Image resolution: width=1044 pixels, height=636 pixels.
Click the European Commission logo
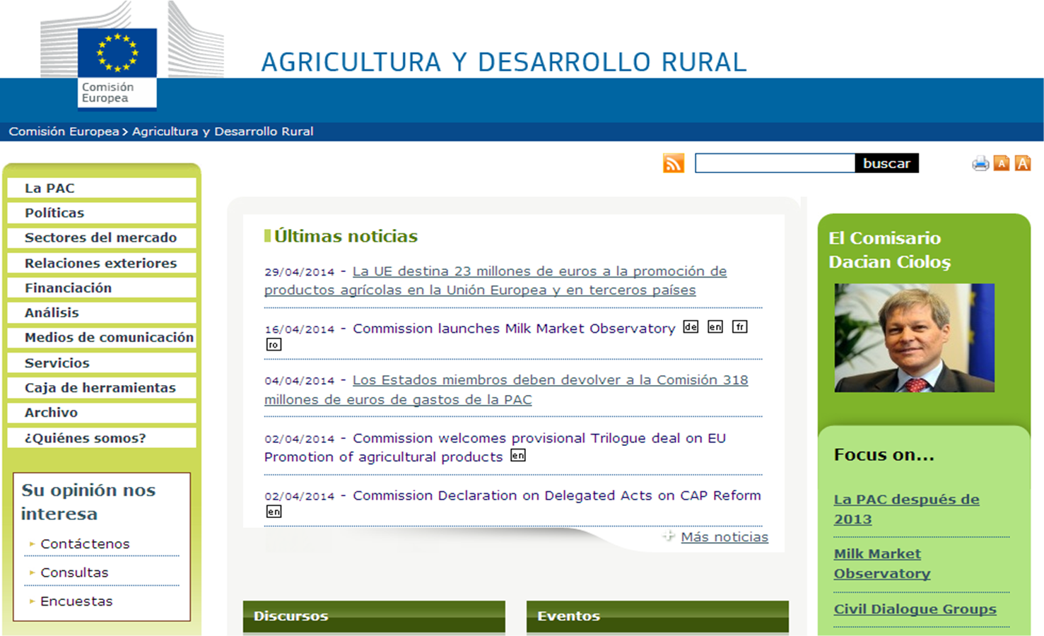click(x=117, y=67)
